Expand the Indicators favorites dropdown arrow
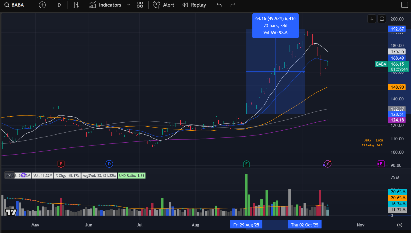This screenshot has height=233, width=411. point(129,5)
